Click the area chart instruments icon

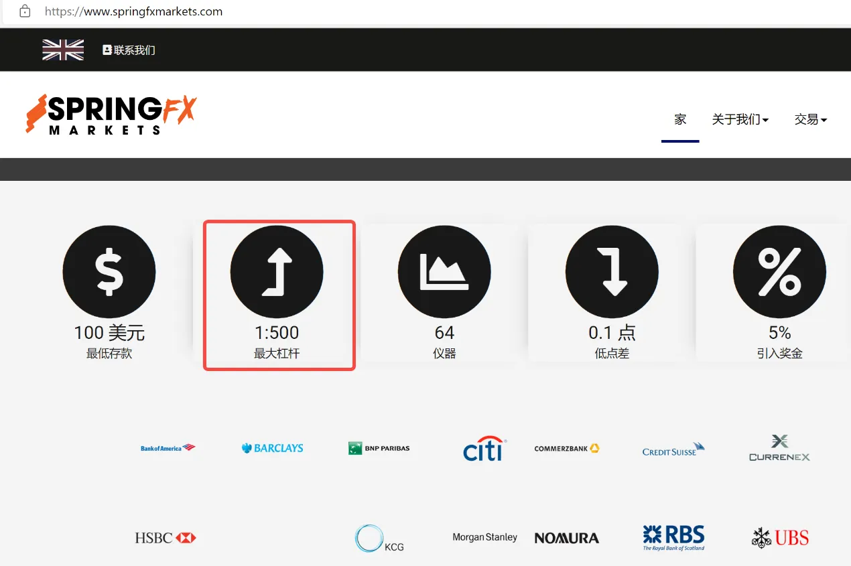[444, 271]
